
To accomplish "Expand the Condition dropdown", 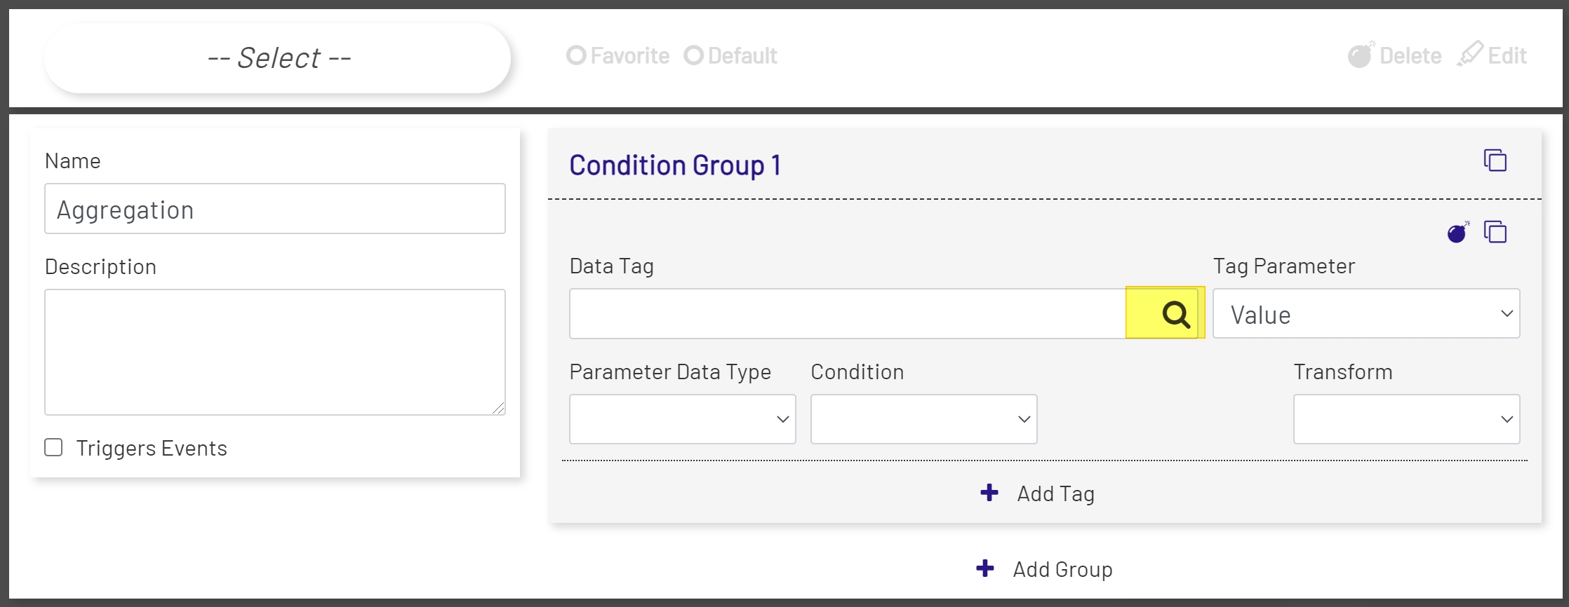I will (923, 419).
